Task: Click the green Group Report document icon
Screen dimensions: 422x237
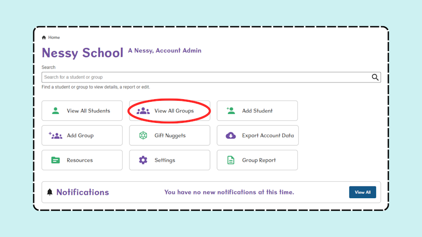Action: point(231,160)
